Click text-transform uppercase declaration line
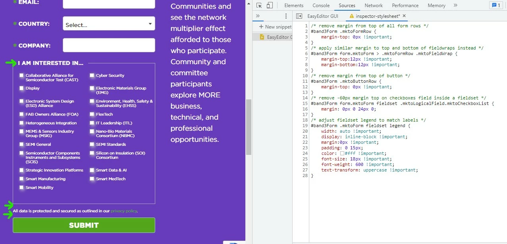The image size is (507, 244). coord(370,170)
